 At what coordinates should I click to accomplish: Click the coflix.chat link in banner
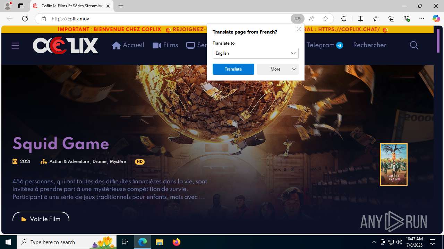click(349, 29)
